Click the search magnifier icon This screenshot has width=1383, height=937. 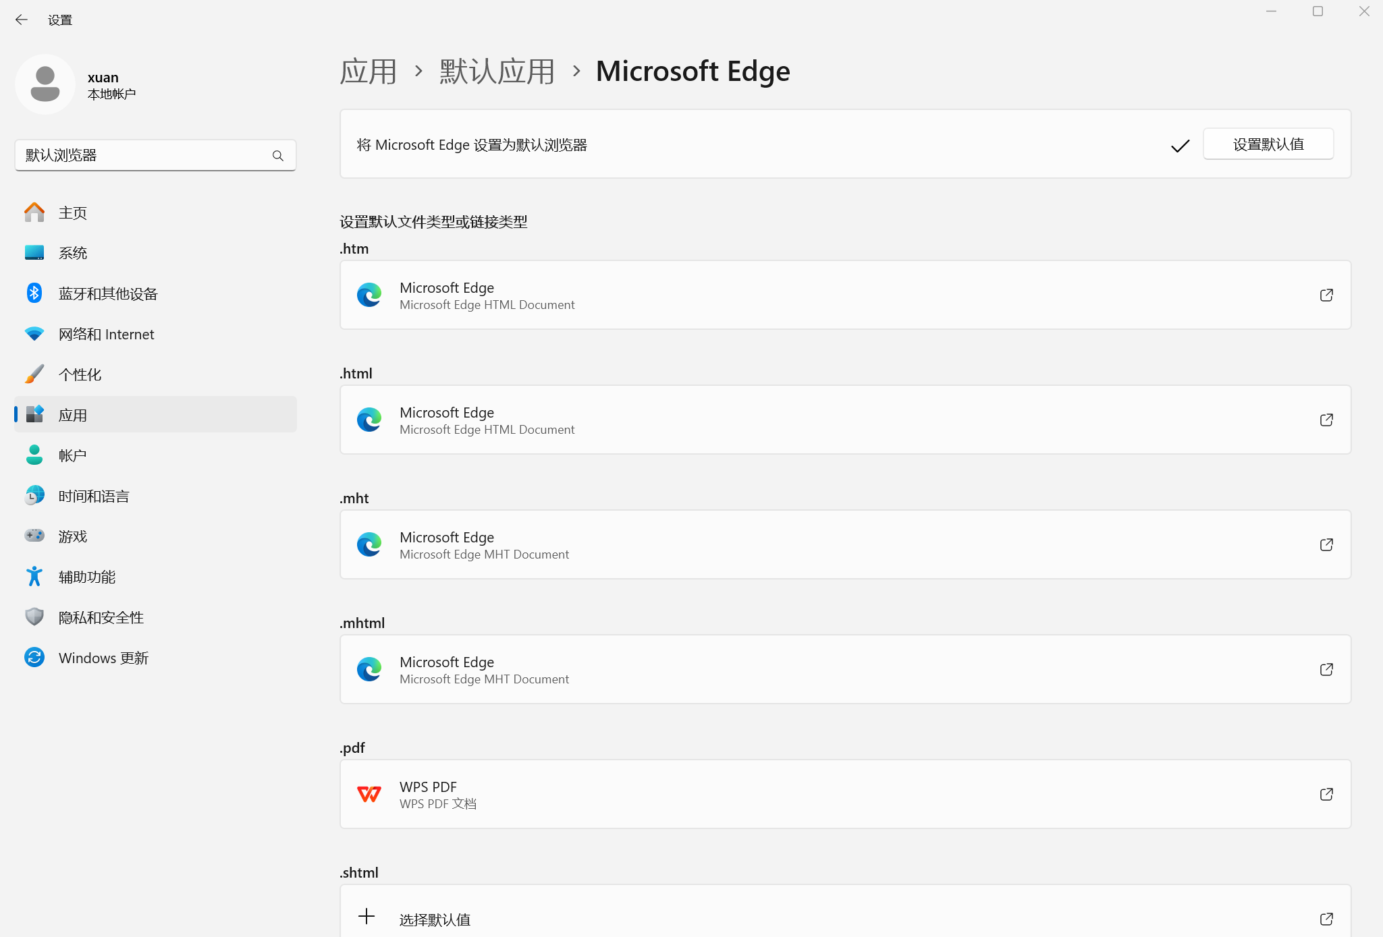point(278,156)
